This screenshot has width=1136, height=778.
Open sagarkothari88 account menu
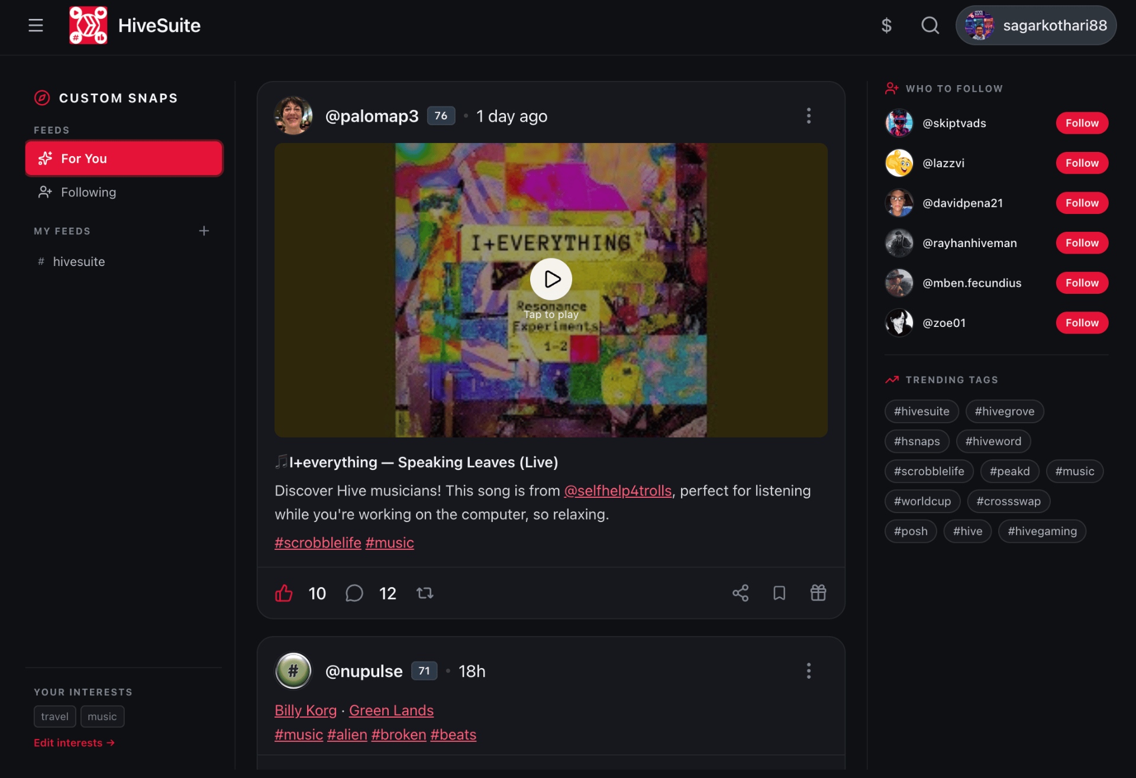click(x=1036, y=25)
